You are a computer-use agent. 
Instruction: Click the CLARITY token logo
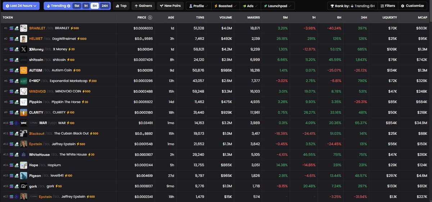(24, 113)
